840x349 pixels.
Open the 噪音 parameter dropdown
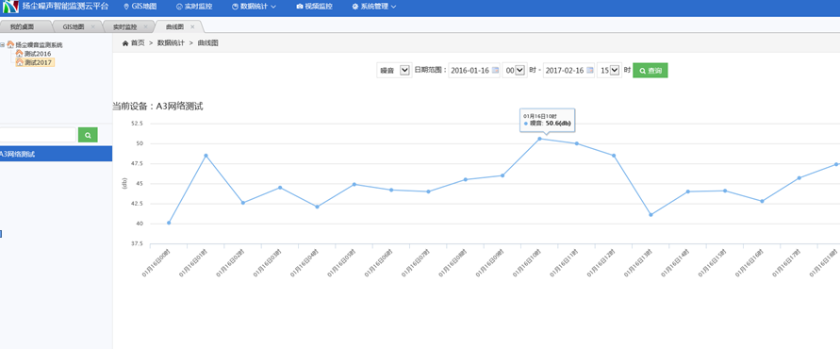click(x=394, y=70)
